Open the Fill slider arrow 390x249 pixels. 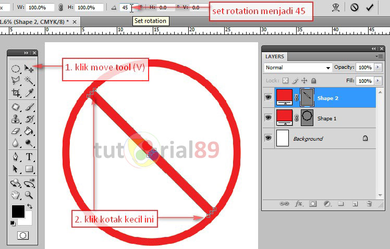tap(378, 81)
